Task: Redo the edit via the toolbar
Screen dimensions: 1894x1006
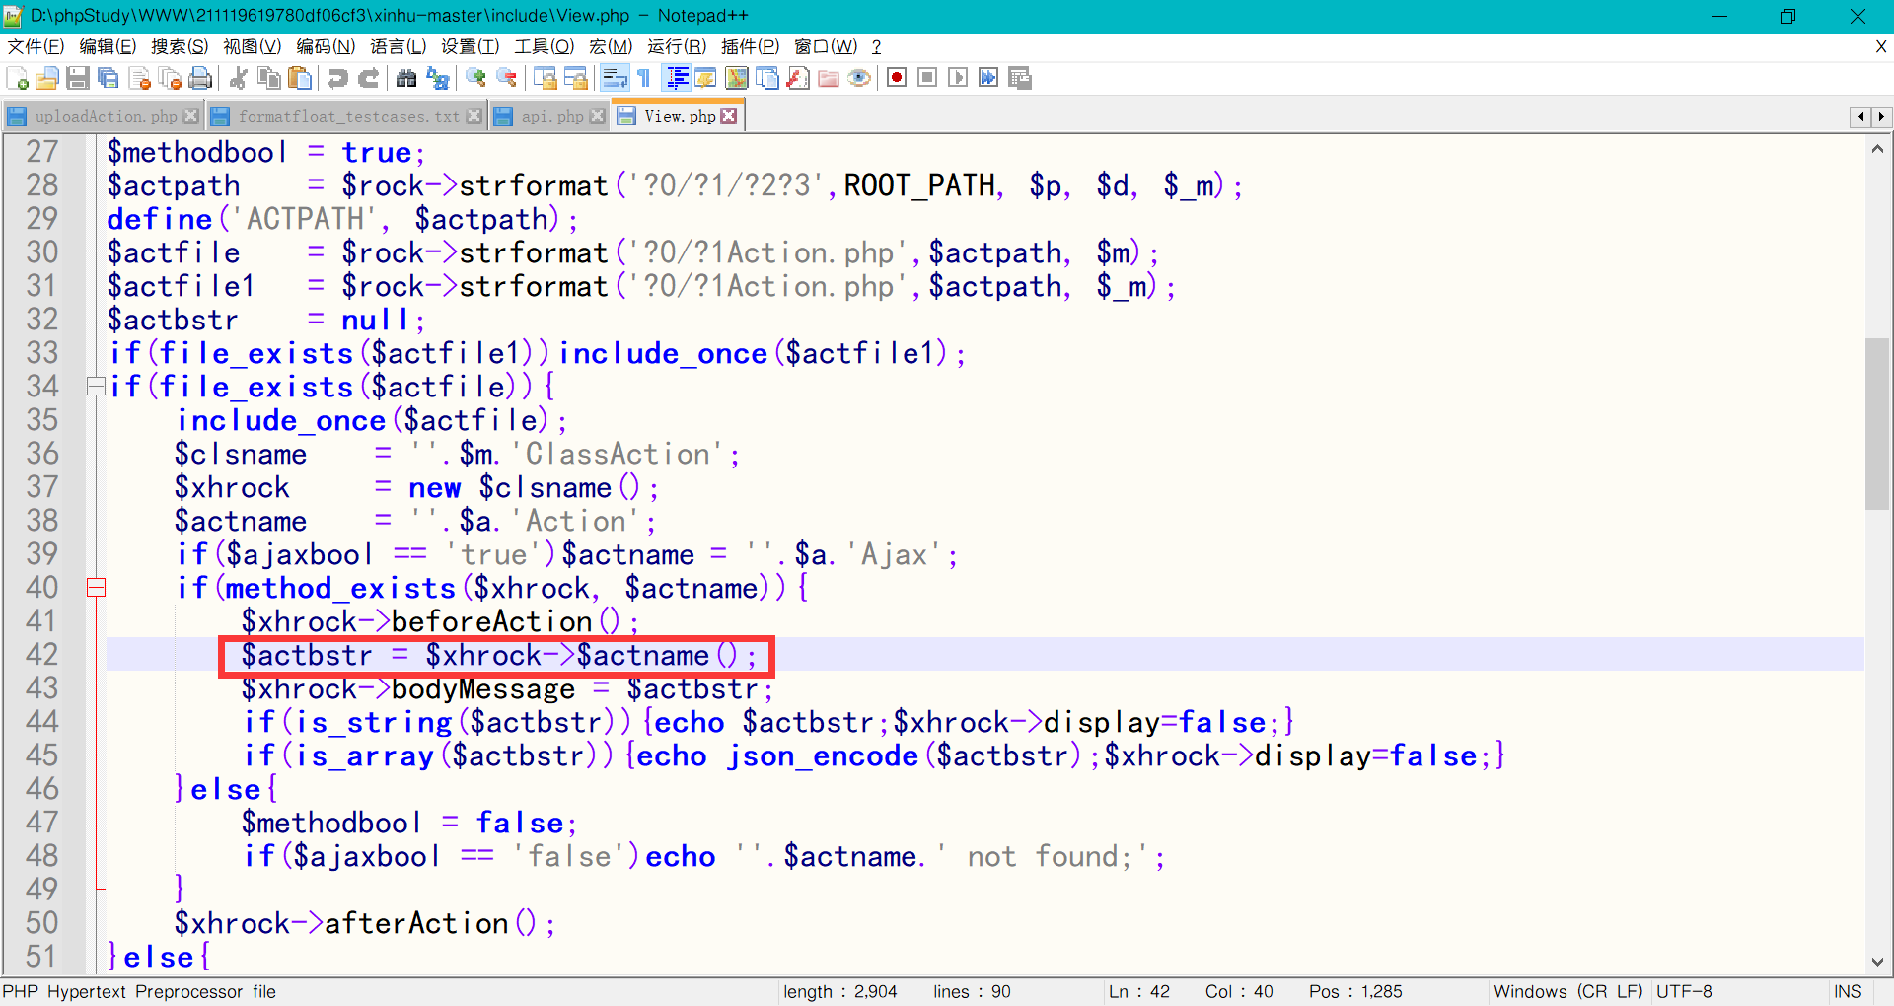Action: (368, 78)
